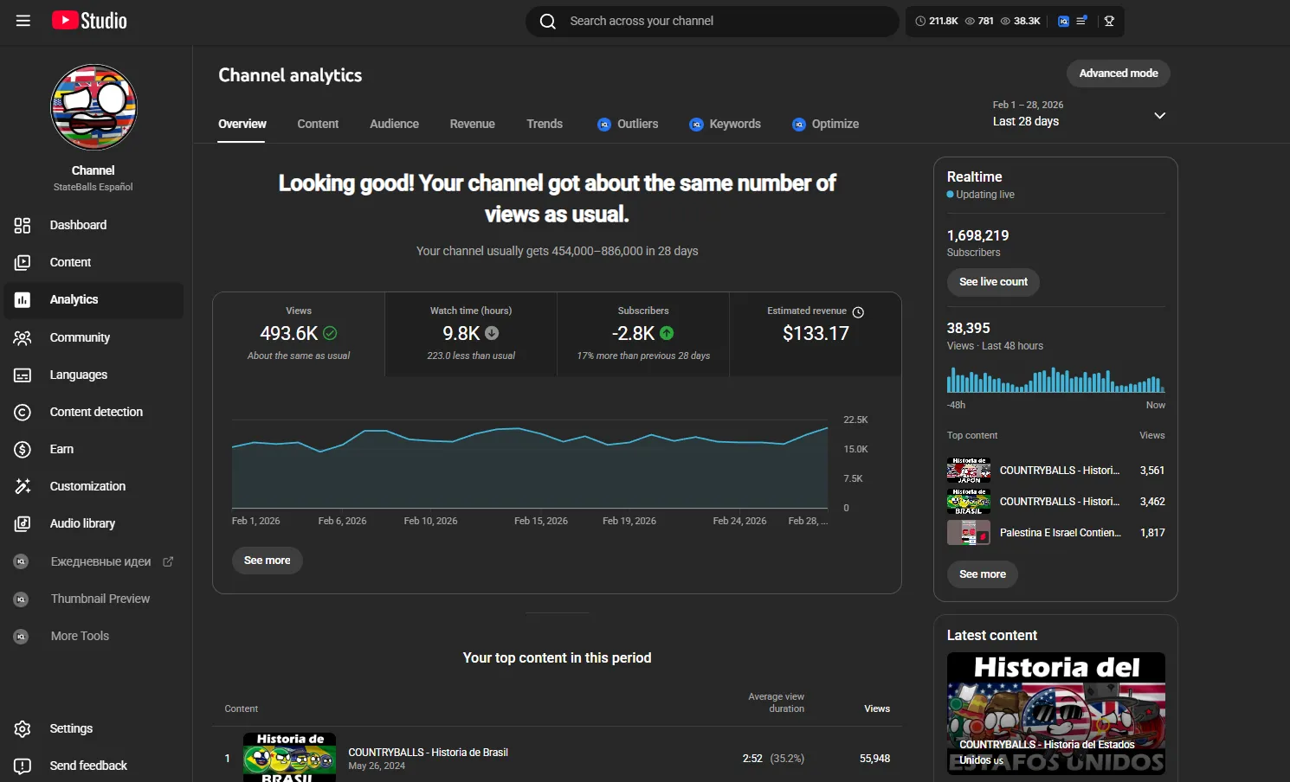Select the Estimated revenue card
This screenshot has width=1290, height=782.
pos(816,334)
